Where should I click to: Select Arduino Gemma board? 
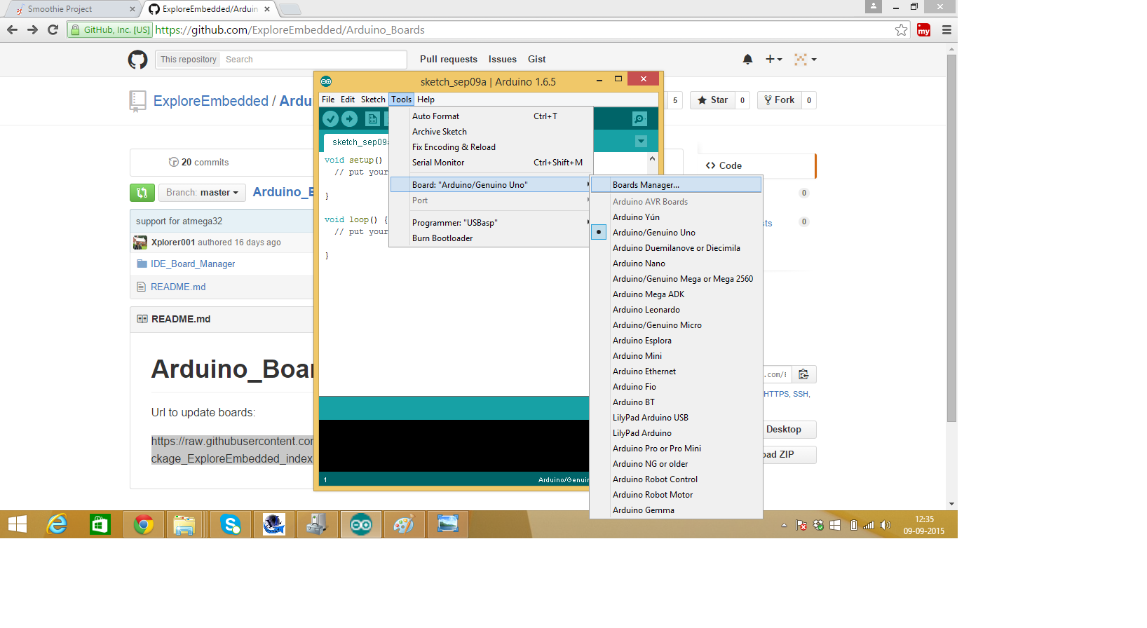point(644,510)
